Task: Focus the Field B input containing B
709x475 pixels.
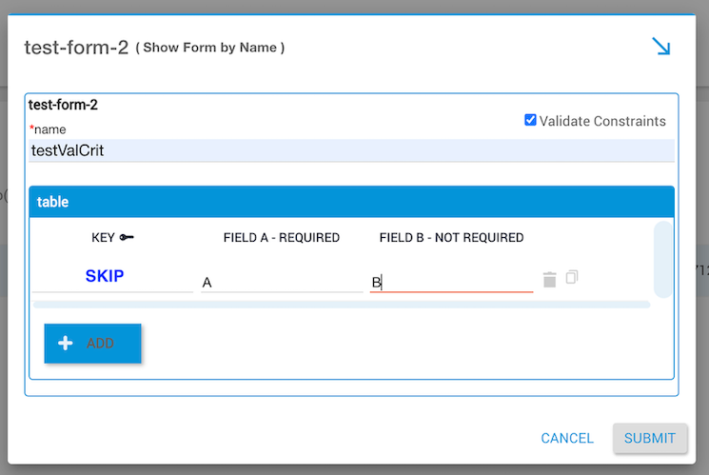Action: point(451,282)
